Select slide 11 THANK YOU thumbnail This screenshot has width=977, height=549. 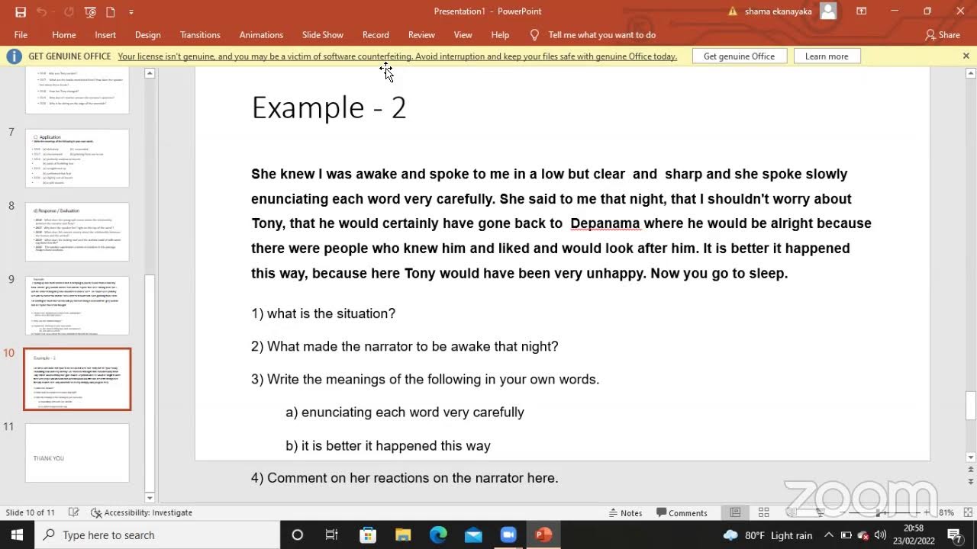(x=77, y=453)
